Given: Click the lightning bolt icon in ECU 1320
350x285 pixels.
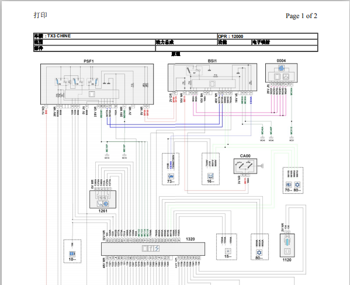Looking at the screenshot, I should (157, 248).
